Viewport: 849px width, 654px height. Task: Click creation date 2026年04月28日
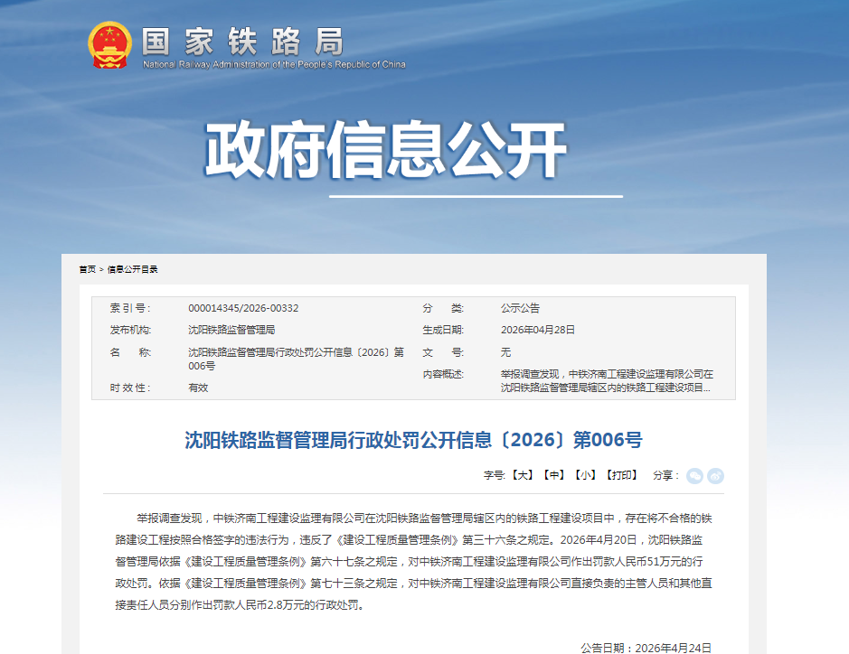pyautogui.click(x=538, y=330)
